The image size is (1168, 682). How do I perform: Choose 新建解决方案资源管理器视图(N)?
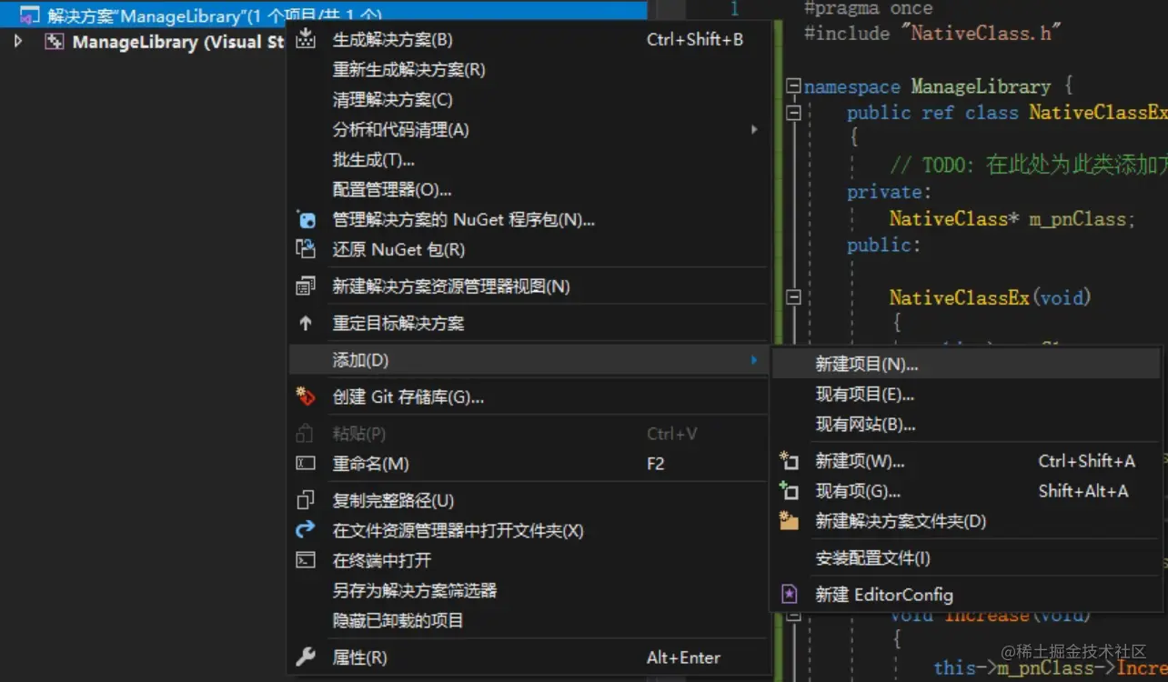click(x=528, y=286)
